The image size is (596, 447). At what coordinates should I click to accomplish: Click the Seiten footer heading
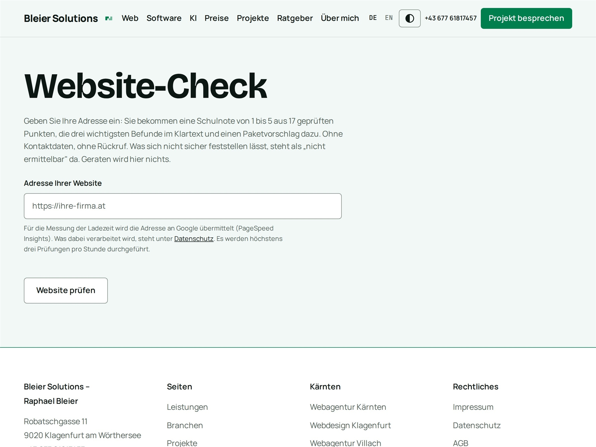179,387
